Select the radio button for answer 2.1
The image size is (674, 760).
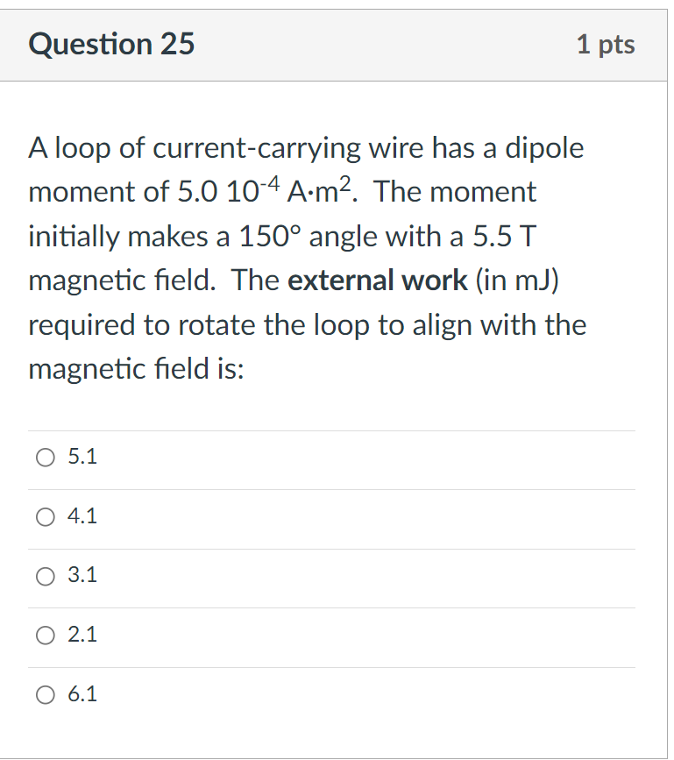[x=45, y=635]
